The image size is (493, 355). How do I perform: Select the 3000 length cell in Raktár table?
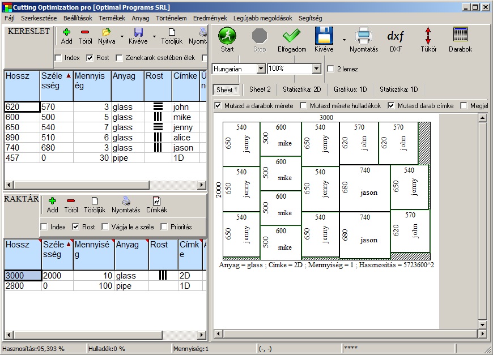(x=23, y=276)
